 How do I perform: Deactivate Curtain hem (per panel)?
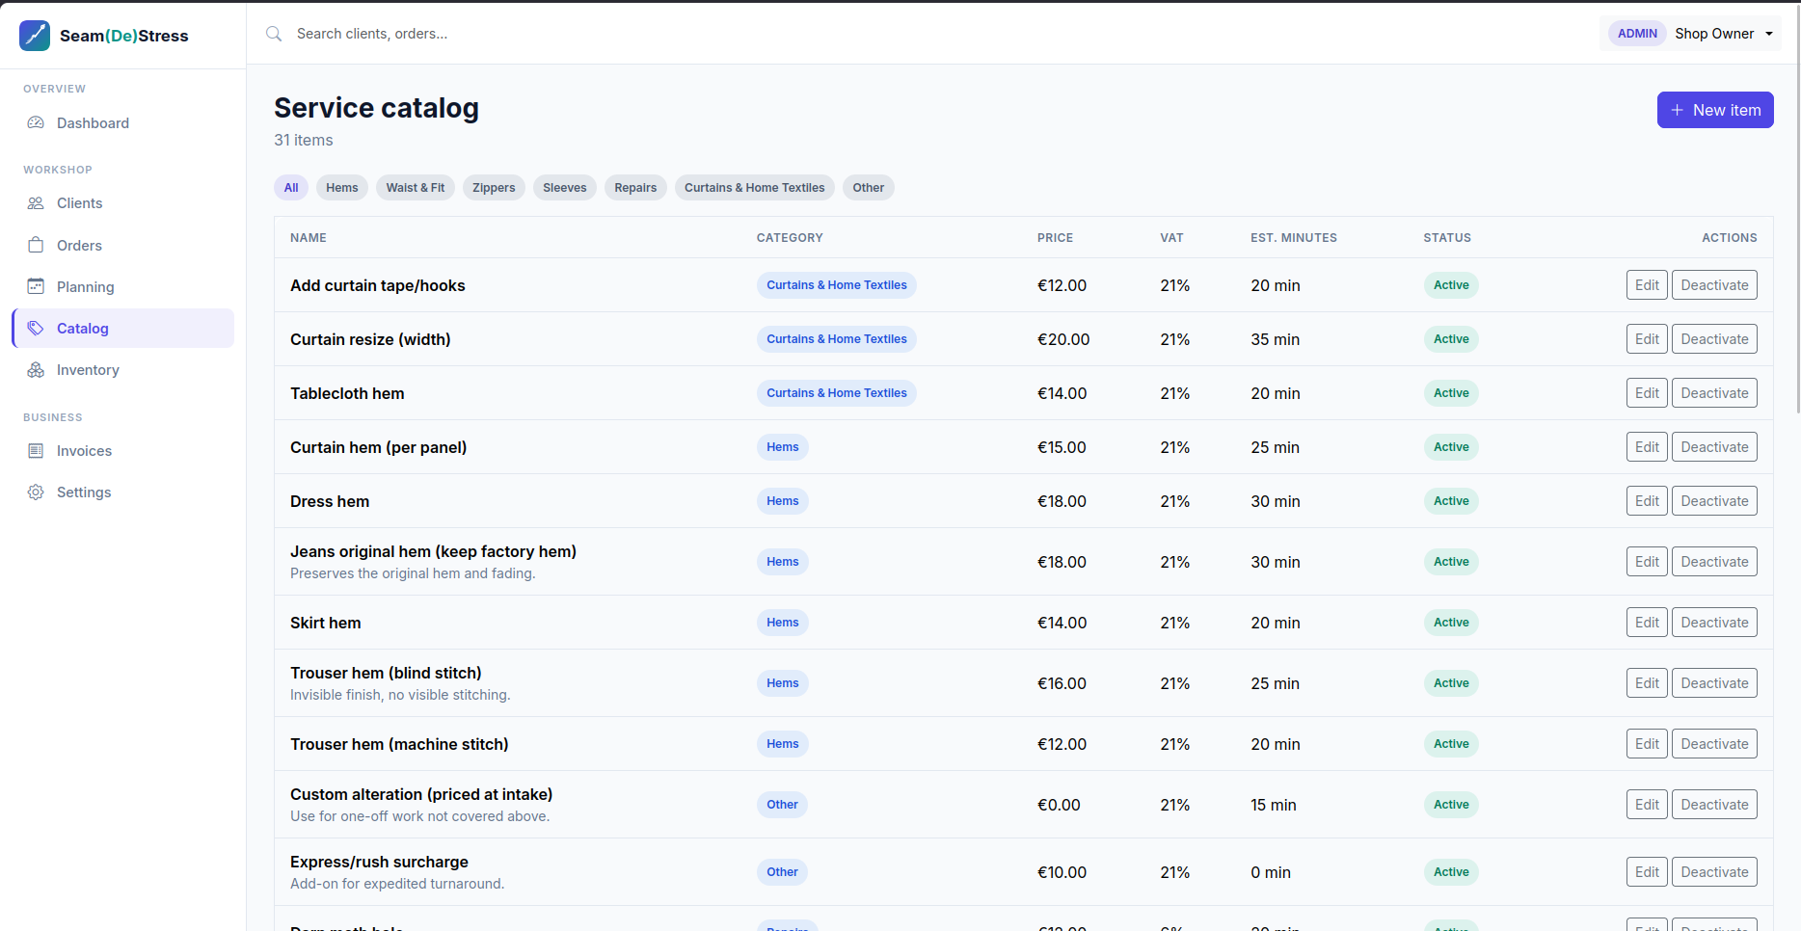coord(1714,447)
